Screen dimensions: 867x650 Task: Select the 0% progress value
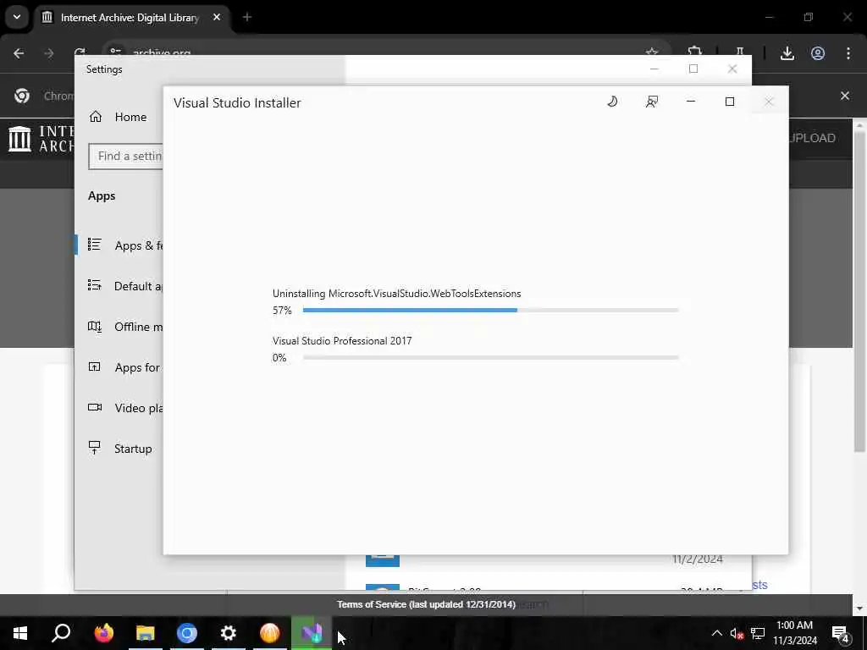coord(279,358)
